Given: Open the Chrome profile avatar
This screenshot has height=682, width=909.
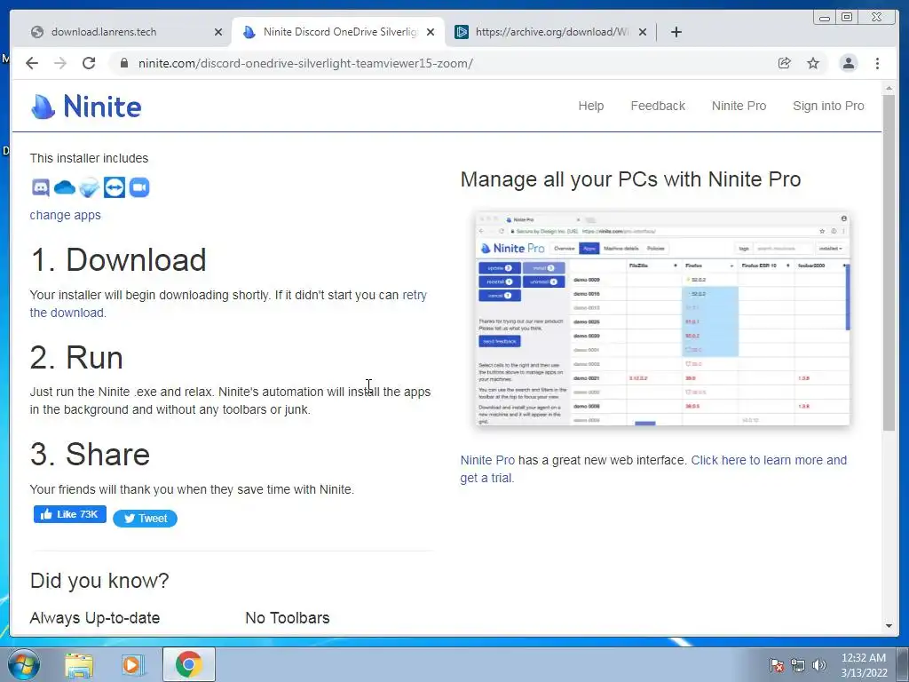Looking at the screenshot, I should (x=848, y=63).
